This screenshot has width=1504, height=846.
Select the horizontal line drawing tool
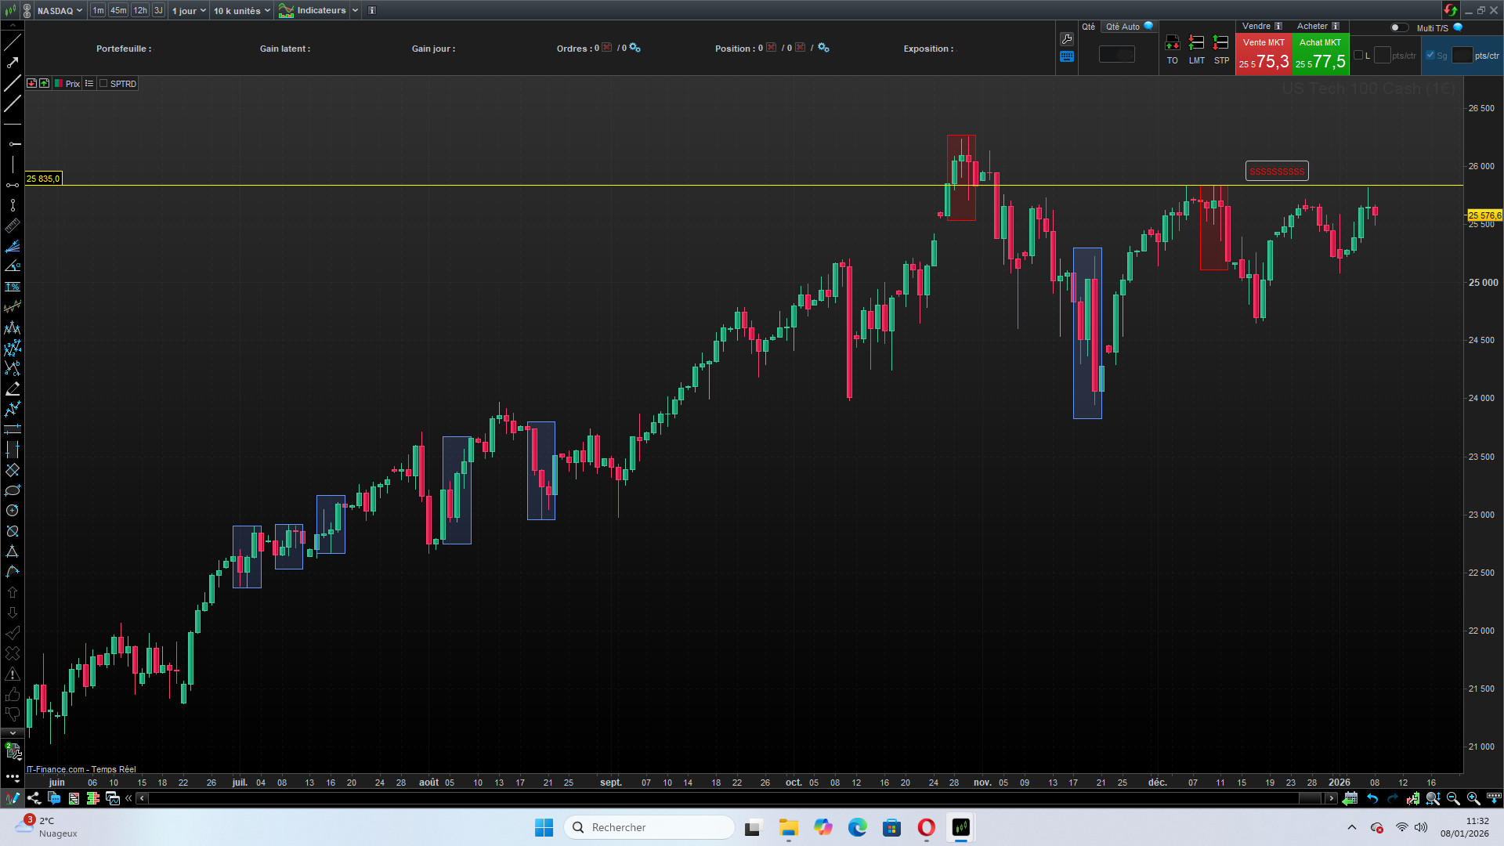13,124
